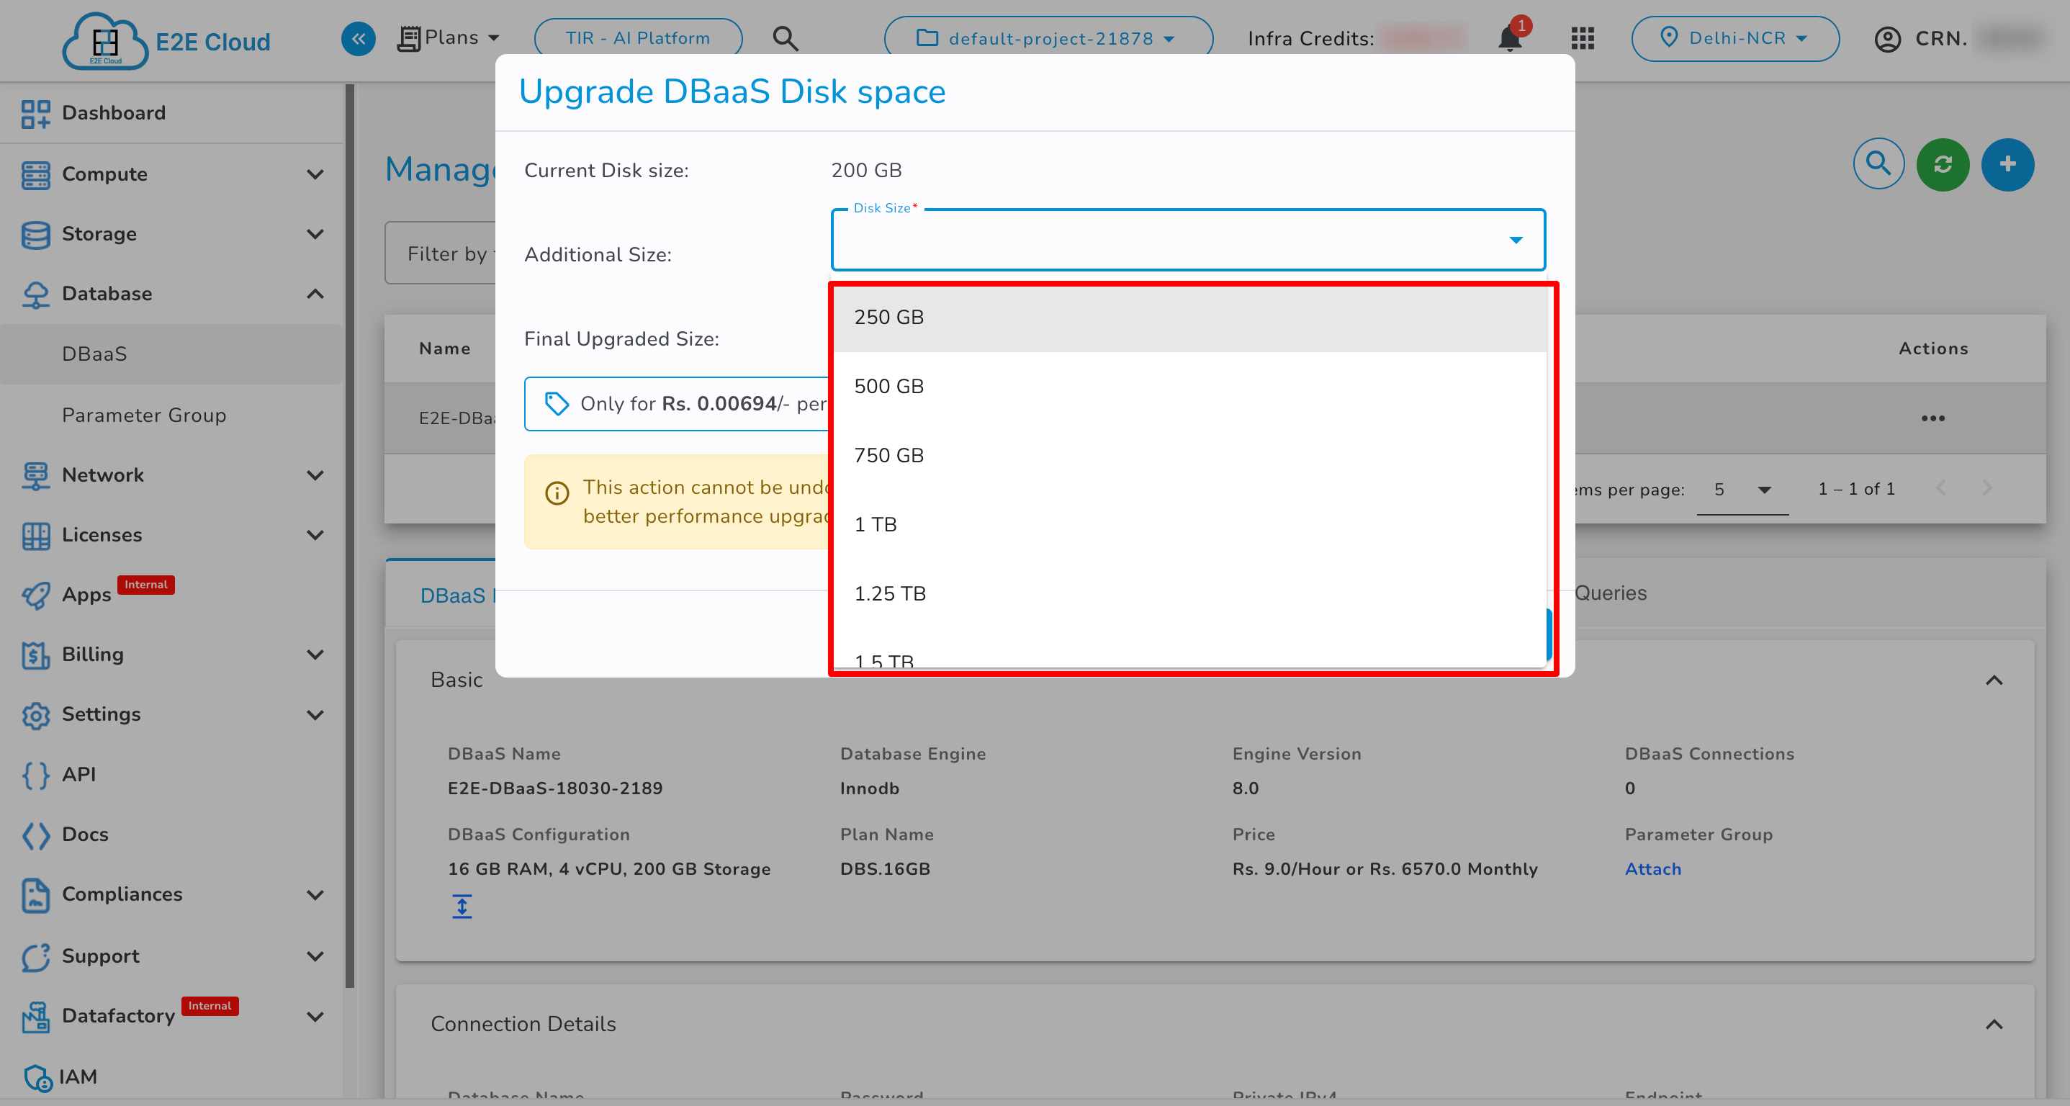Open the three-dot actions menu for E2E-DBaaS row

point(1932,418)
